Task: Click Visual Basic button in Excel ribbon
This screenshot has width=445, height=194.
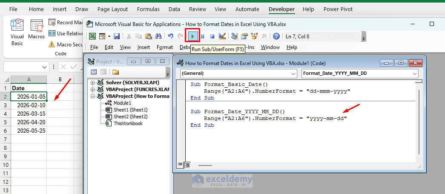Action: [17, 32]
